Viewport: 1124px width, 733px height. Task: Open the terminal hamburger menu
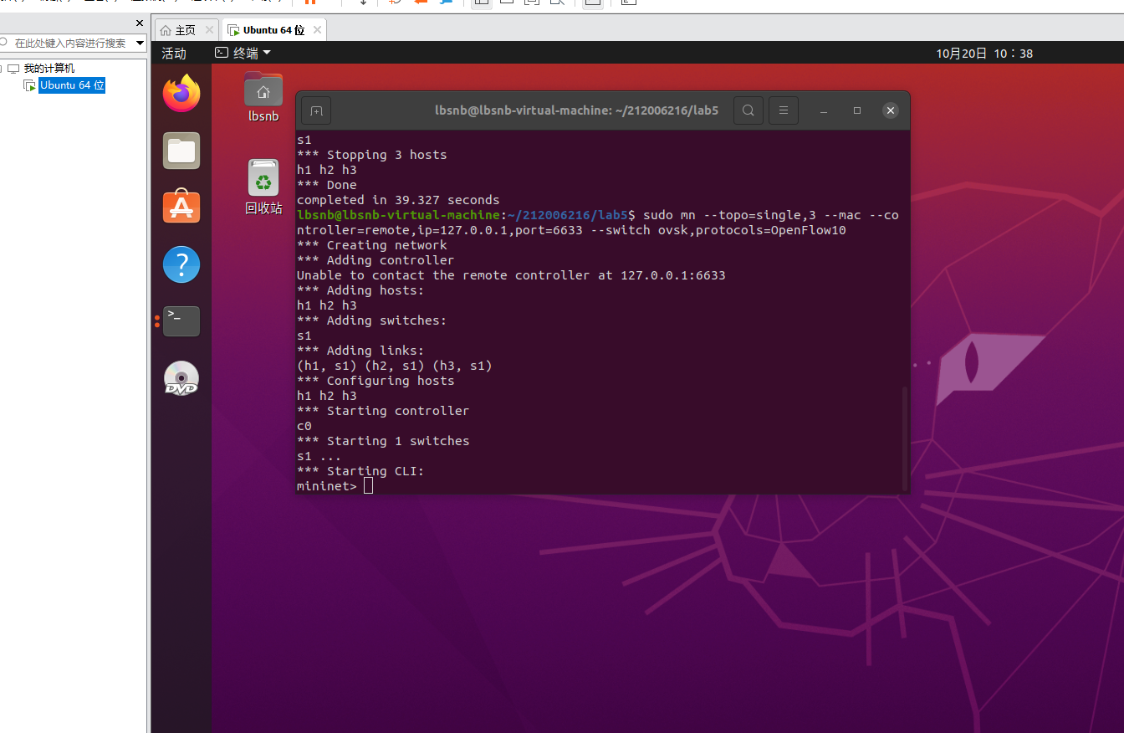click(784, 110)
